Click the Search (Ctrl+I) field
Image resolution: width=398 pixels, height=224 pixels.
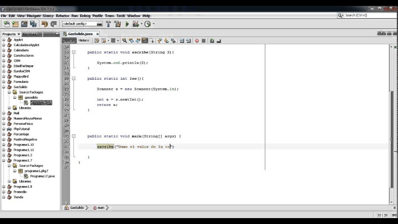pos(370,15)
